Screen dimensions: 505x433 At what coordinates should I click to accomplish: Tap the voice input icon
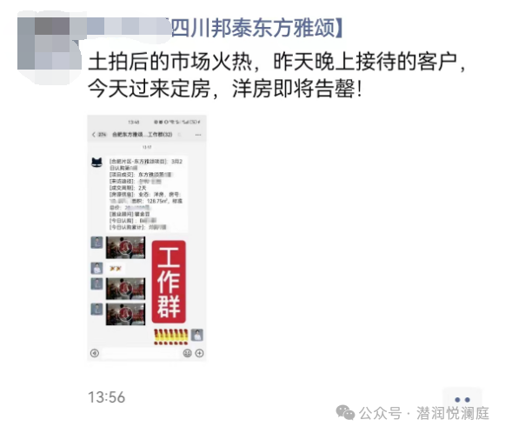pos(95,353)
